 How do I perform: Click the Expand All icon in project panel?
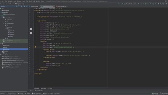click(19, 6)
